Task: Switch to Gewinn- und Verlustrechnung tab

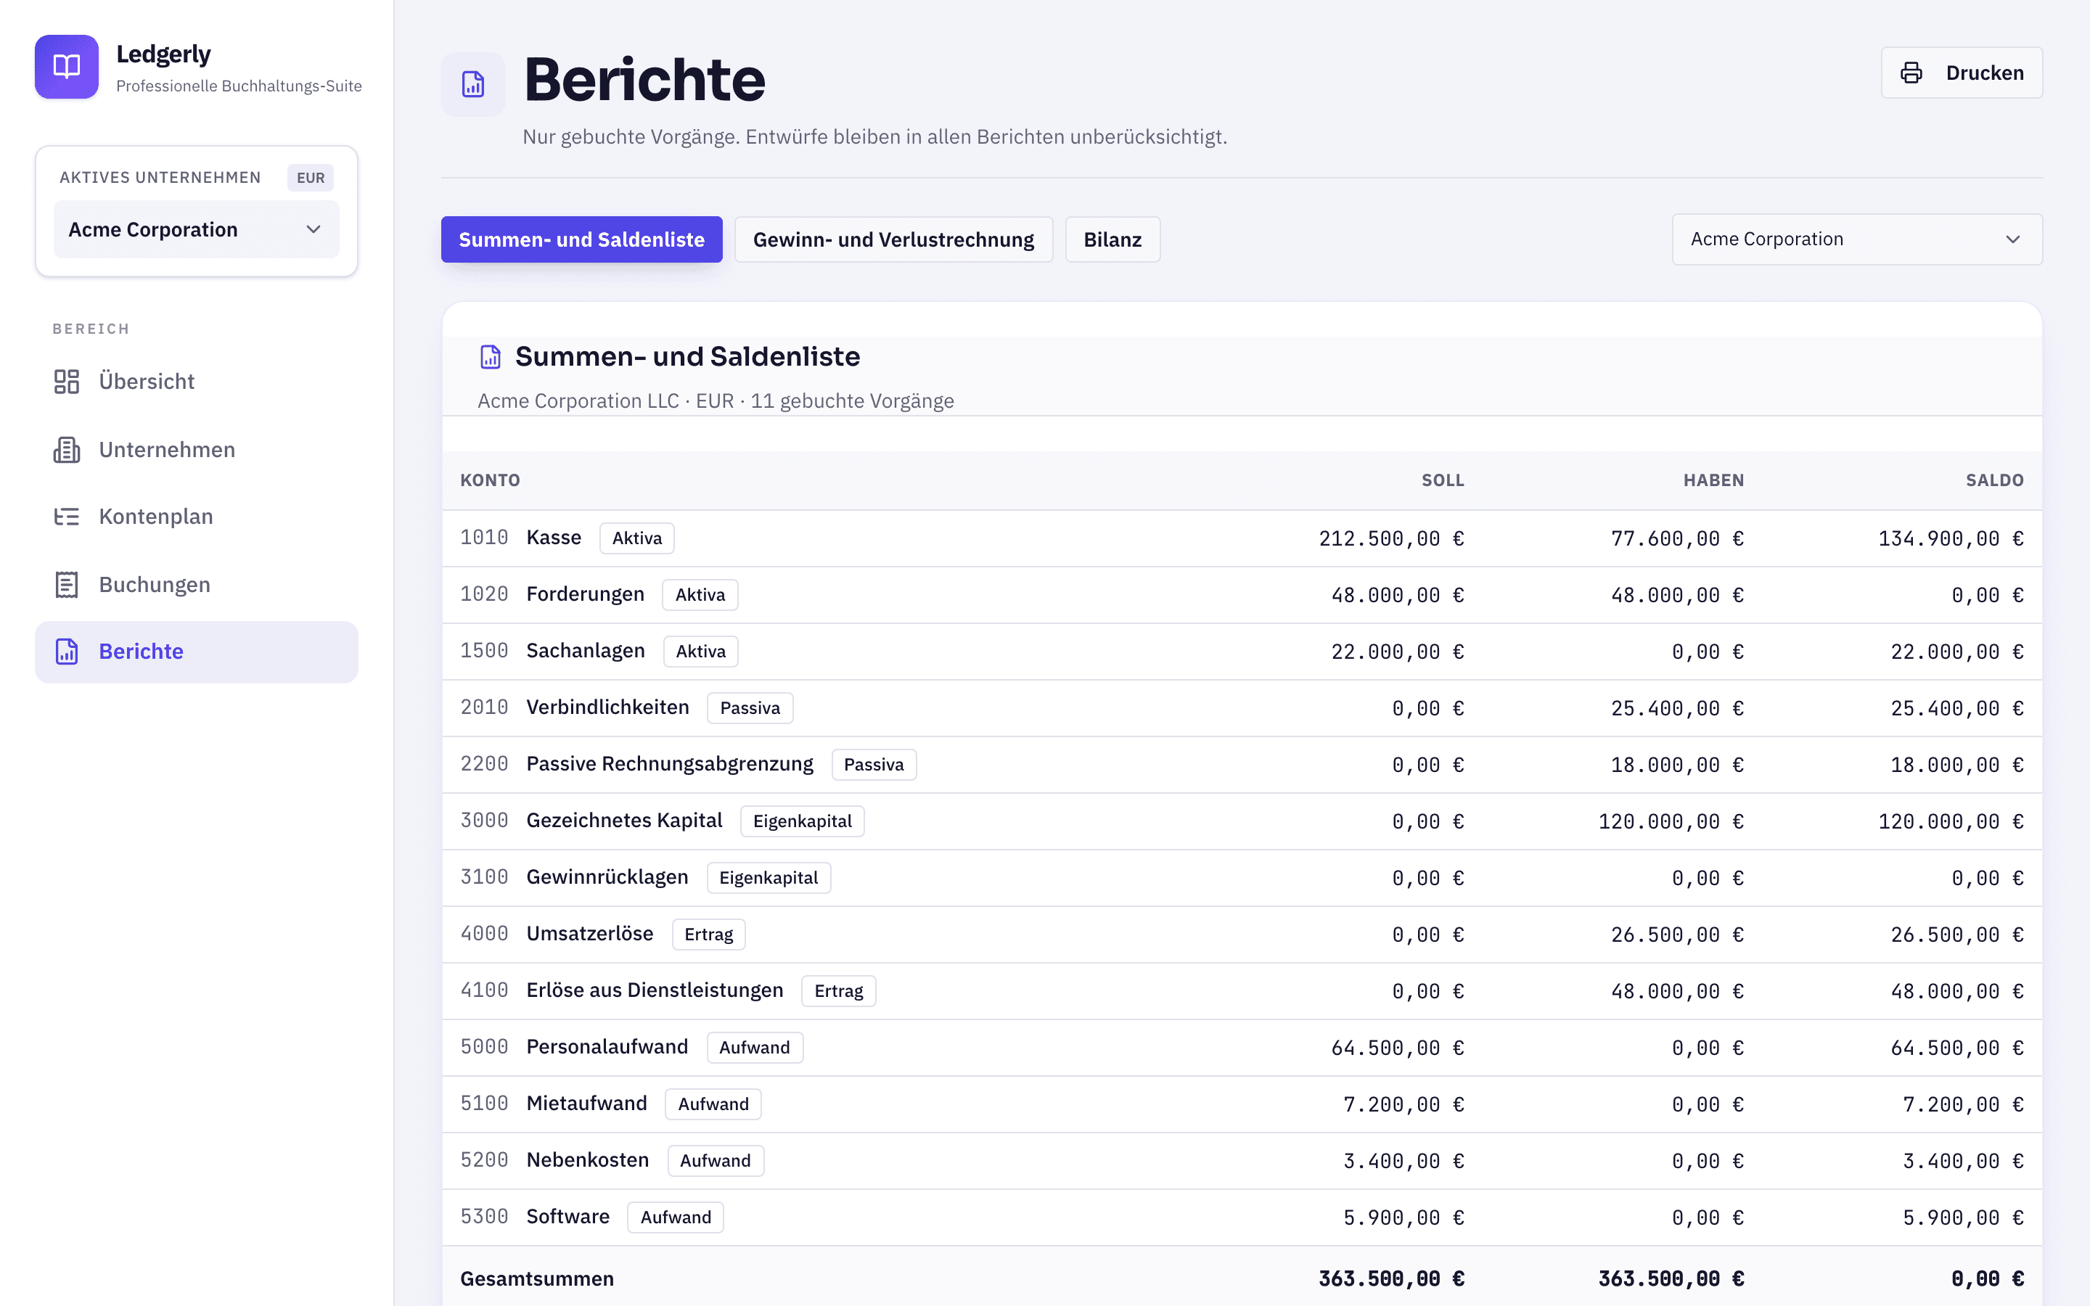Action: [893, 239]
